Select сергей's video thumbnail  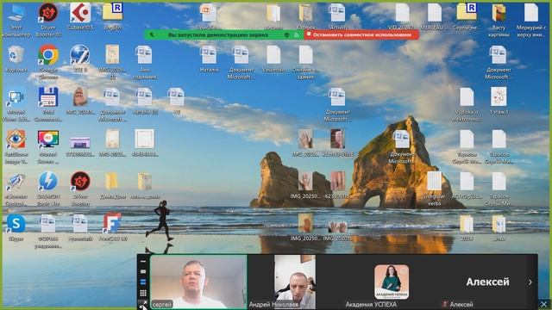point(198,282)
